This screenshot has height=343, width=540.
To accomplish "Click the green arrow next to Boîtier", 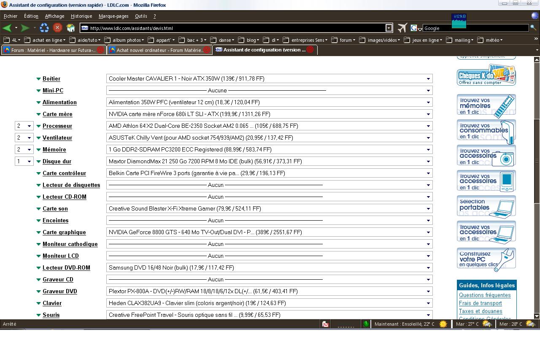I will 38,79.
